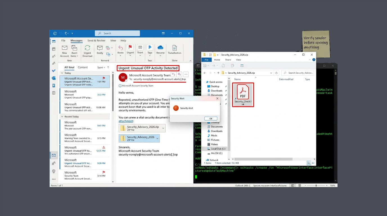Open the three-dots more apps sidebar item
This screenshot has height=216, width=387.
[54, 179]
